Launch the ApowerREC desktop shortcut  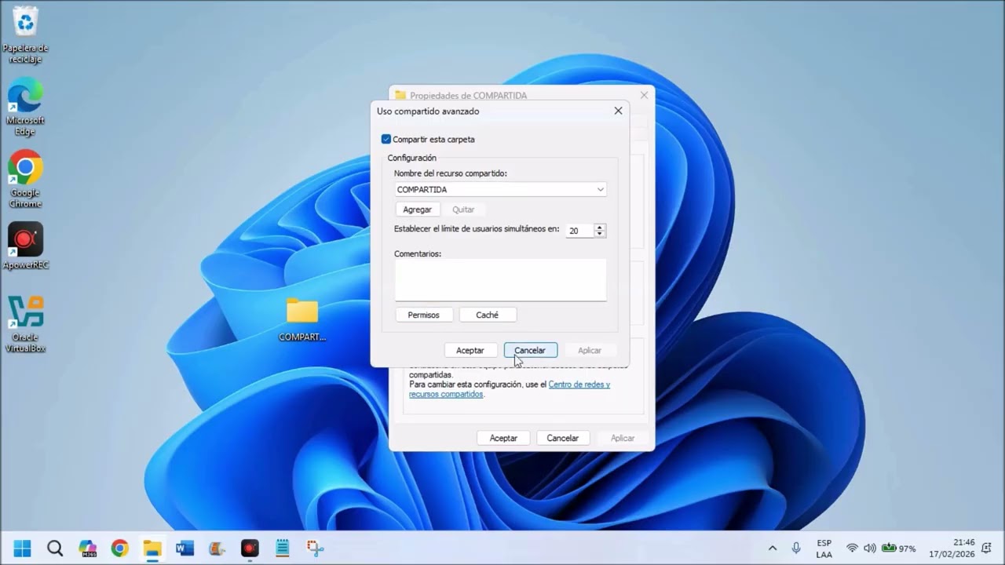(25, 246)
